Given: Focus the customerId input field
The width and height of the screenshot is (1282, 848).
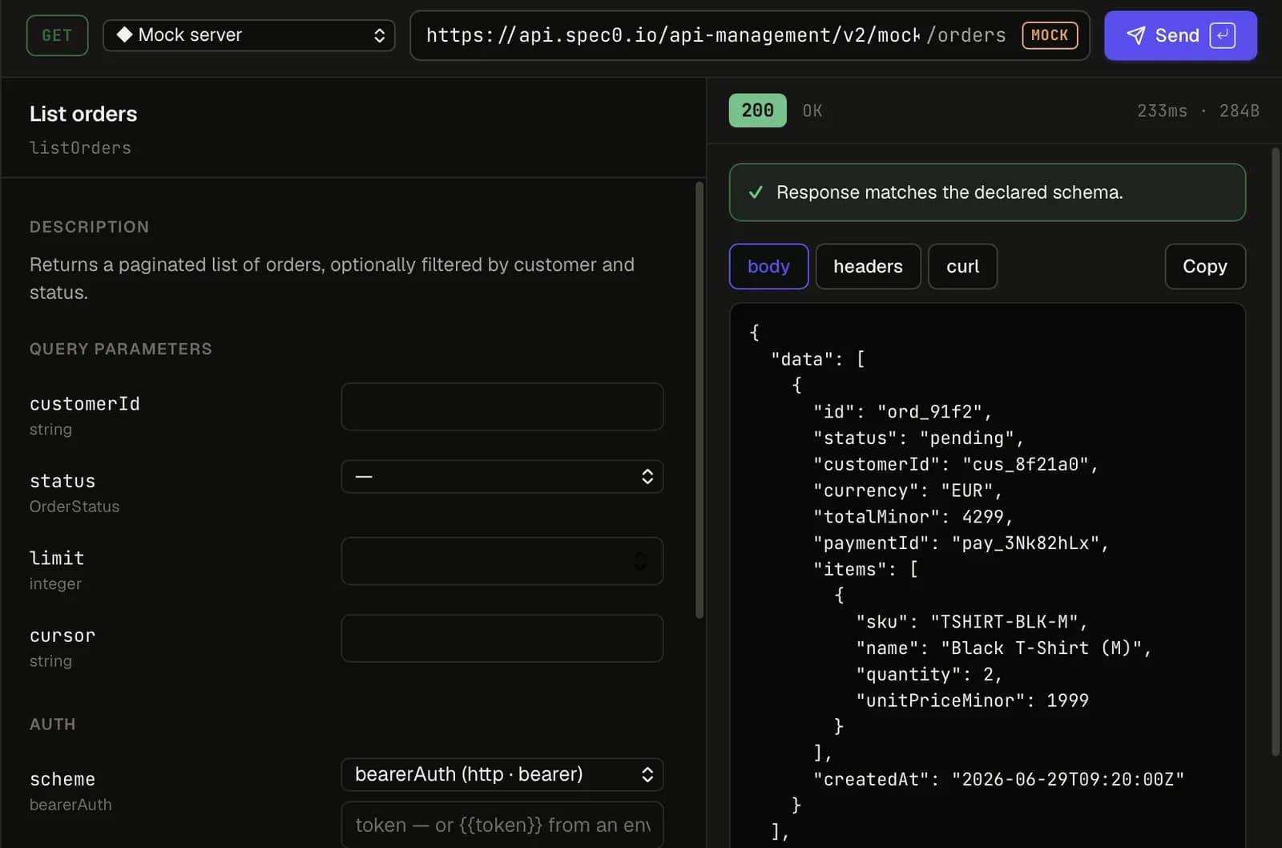Looking at the screenshot, I should pos(502,406).
